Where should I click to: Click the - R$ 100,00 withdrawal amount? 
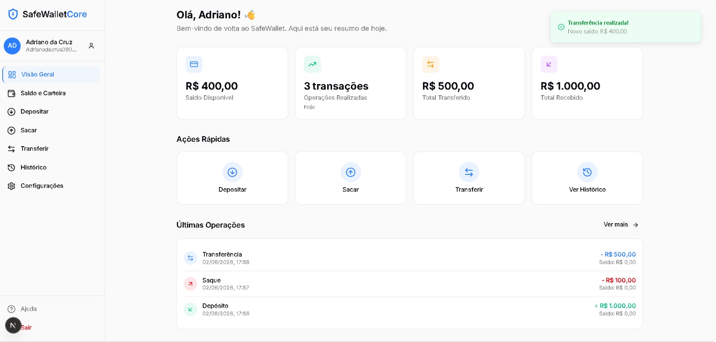click(x=619, y=280)
